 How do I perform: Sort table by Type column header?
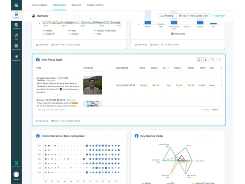tap(211, 68)
